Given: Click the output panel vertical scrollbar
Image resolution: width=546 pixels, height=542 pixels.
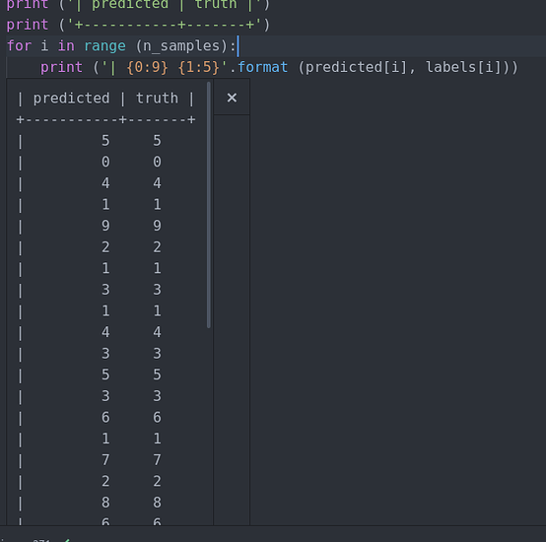Looking at the screenshot, I should click(209, 205).
